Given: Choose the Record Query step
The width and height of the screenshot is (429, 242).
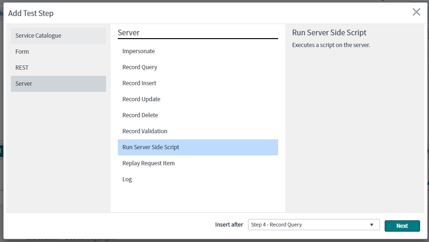Looking at the screenshot, I should pos(198,67).
